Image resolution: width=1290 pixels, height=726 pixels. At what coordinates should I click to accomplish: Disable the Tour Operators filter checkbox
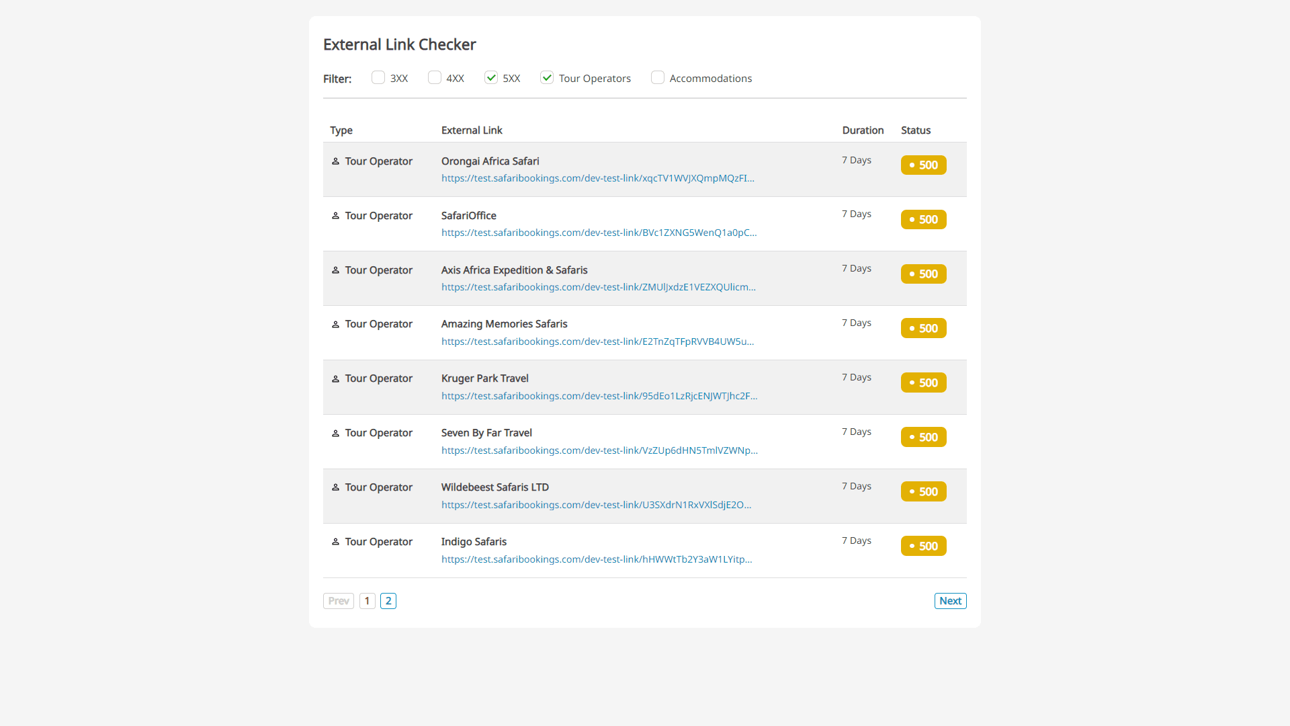point(548,78)
